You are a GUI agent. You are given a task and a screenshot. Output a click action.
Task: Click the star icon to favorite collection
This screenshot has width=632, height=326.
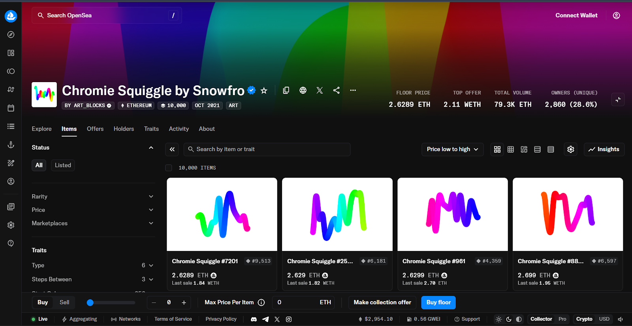(x=264, y=91)
